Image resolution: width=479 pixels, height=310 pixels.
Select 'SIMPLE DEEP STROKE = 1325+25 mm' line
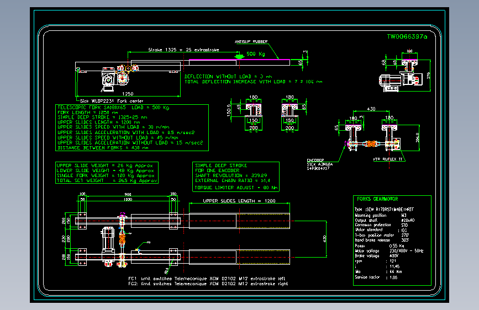pos(102,117)
